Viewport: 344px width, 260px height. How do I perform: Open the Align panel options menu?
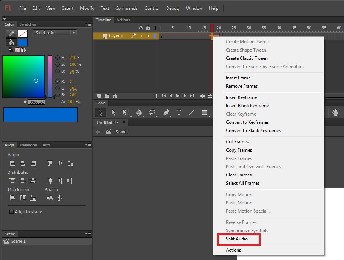(x=88, y=145)
